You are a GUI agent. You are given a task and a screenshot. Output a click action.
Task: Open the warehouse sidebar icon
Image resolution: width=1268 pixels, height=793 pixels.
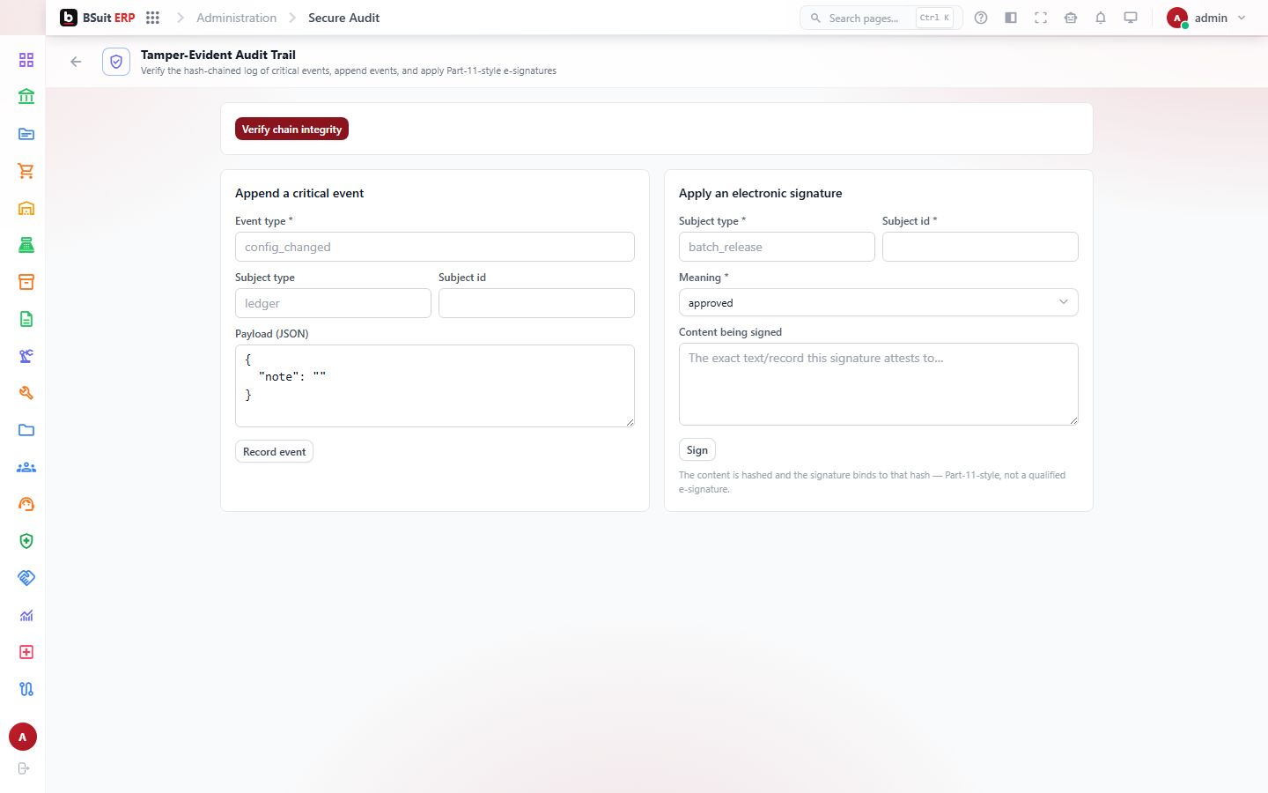coord(26,208)
